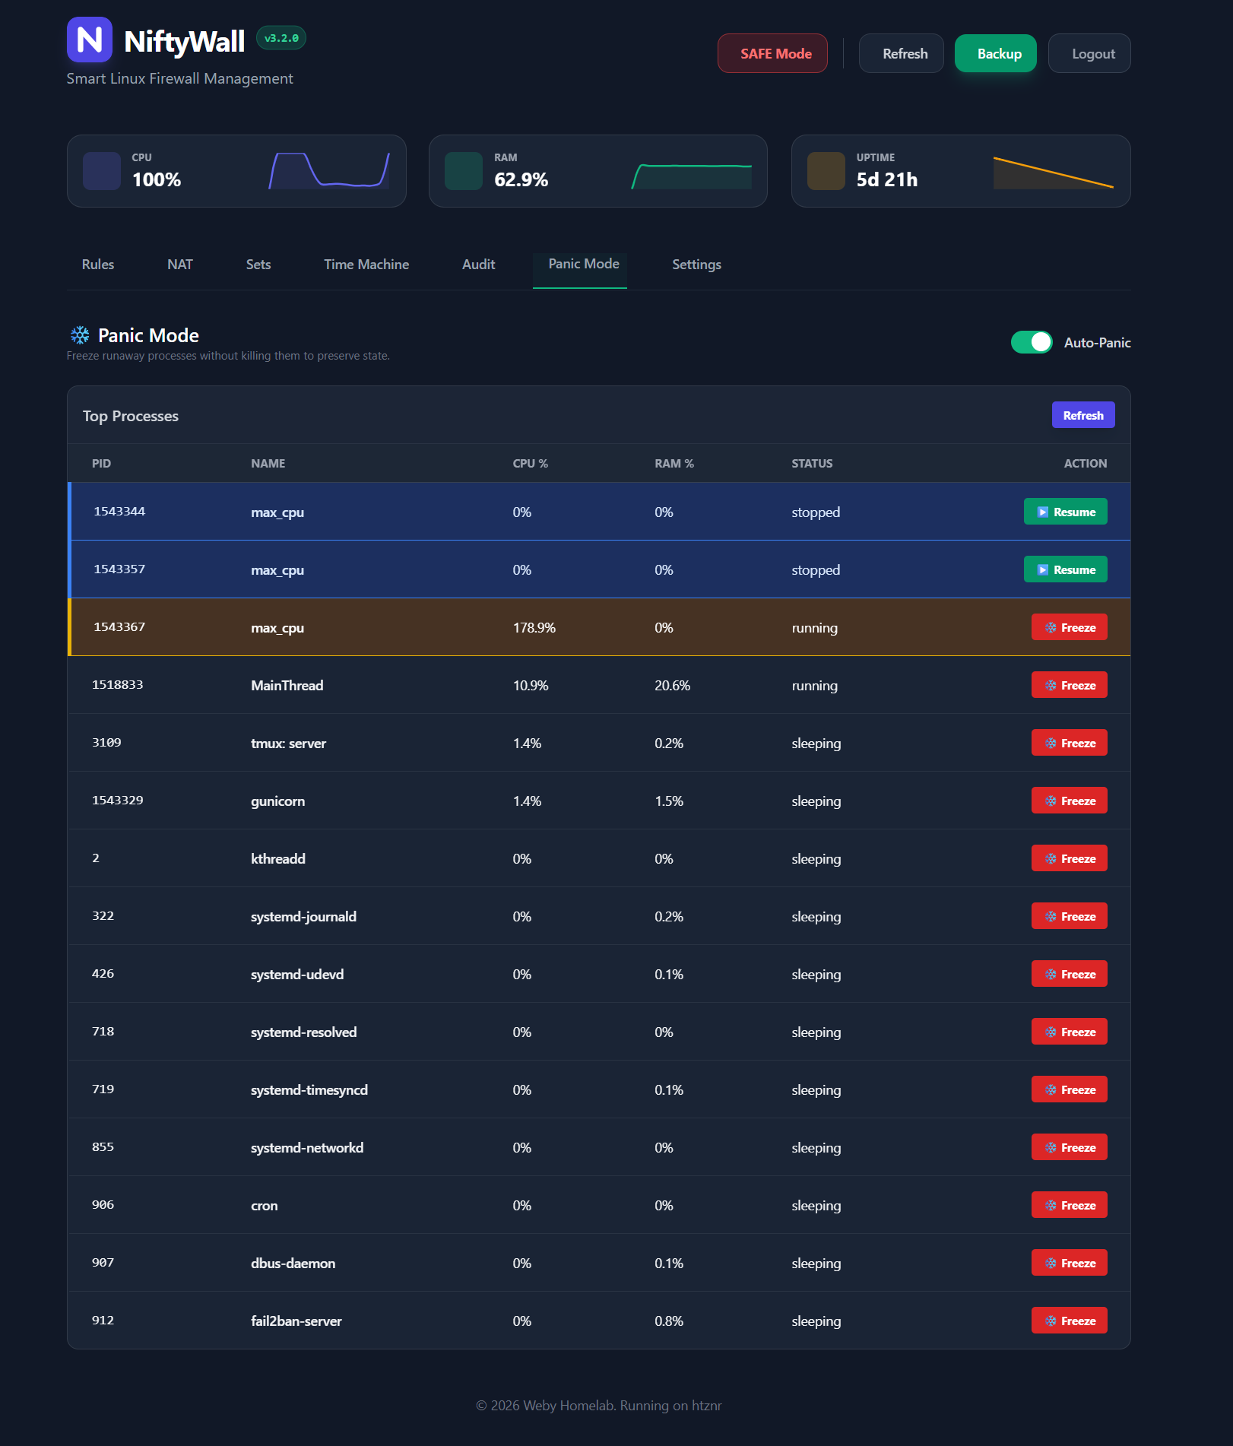The height and width of the screenshot is (1446, 1233).
Task: Click the Uptime stat card icon
Action: coord(826,171)
